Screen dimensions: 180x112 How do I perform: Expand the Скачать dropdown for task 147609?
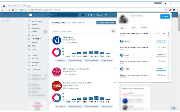coord(161,68)
